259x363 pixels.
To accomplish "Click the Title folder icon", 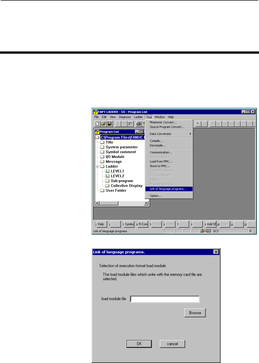I will coord(102,142).
